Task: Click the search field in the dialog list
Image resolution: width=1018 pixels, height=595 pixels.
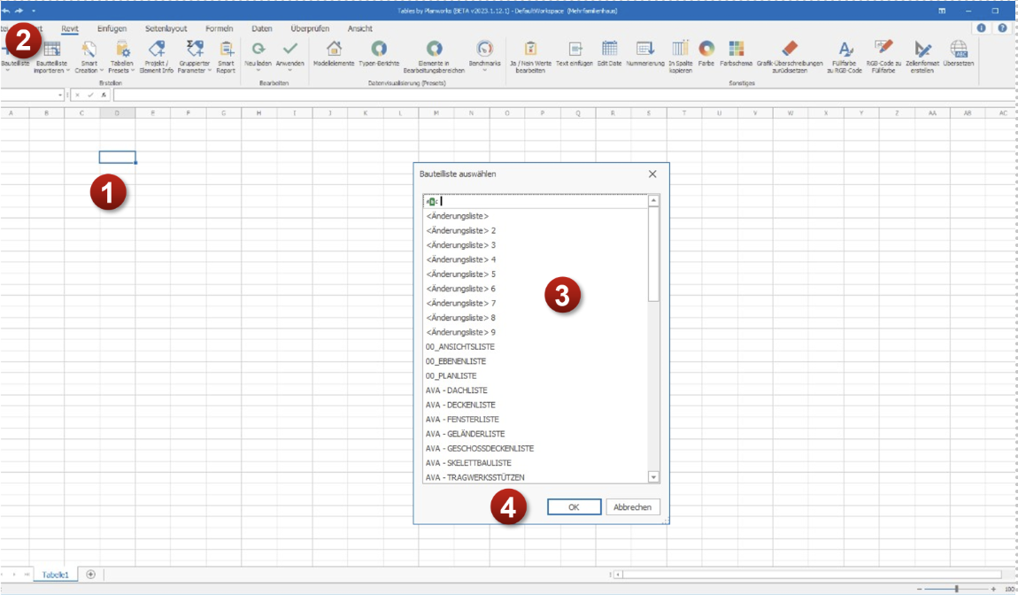Action: [536, 201]
